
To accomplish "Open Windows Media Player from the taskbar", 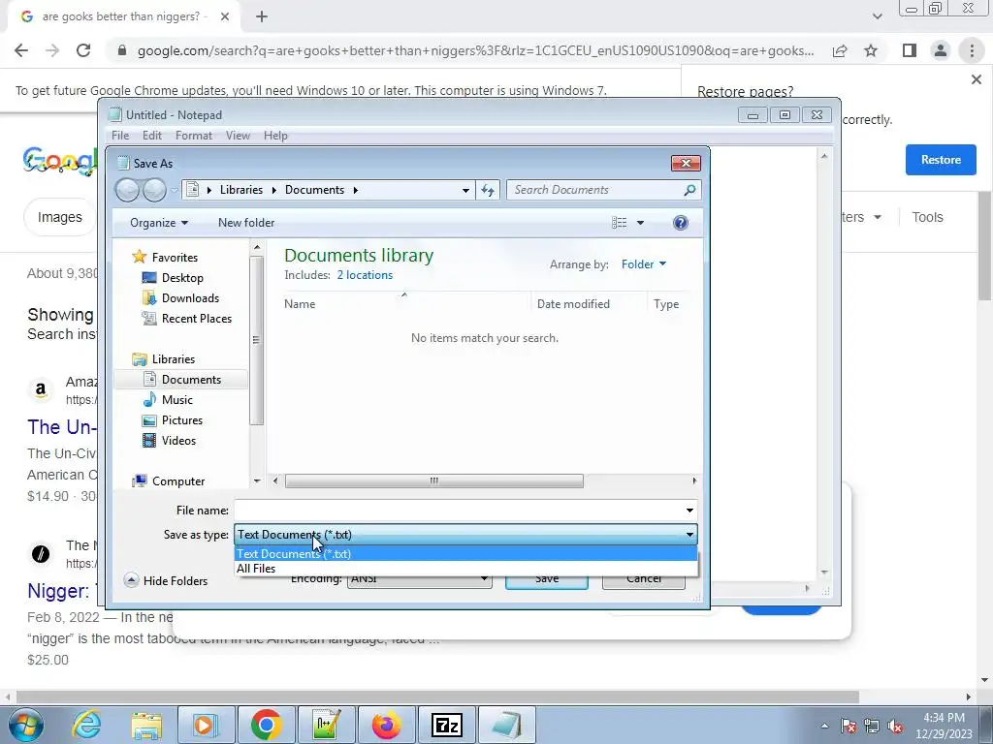I will tap(206, 725).
